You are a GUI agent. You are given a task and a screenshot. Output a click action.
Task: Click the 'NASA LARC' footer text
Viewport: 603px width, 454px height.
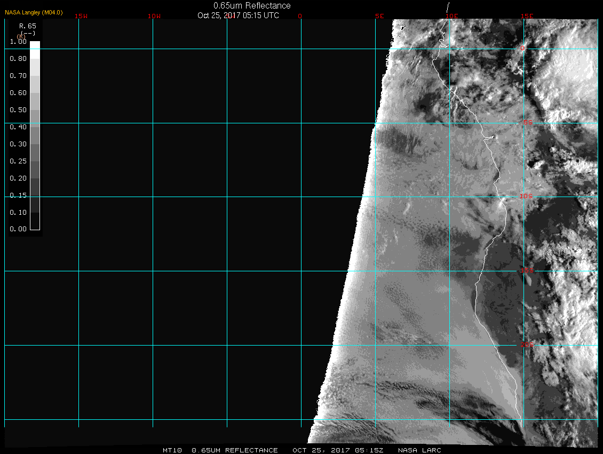point(419,450)
